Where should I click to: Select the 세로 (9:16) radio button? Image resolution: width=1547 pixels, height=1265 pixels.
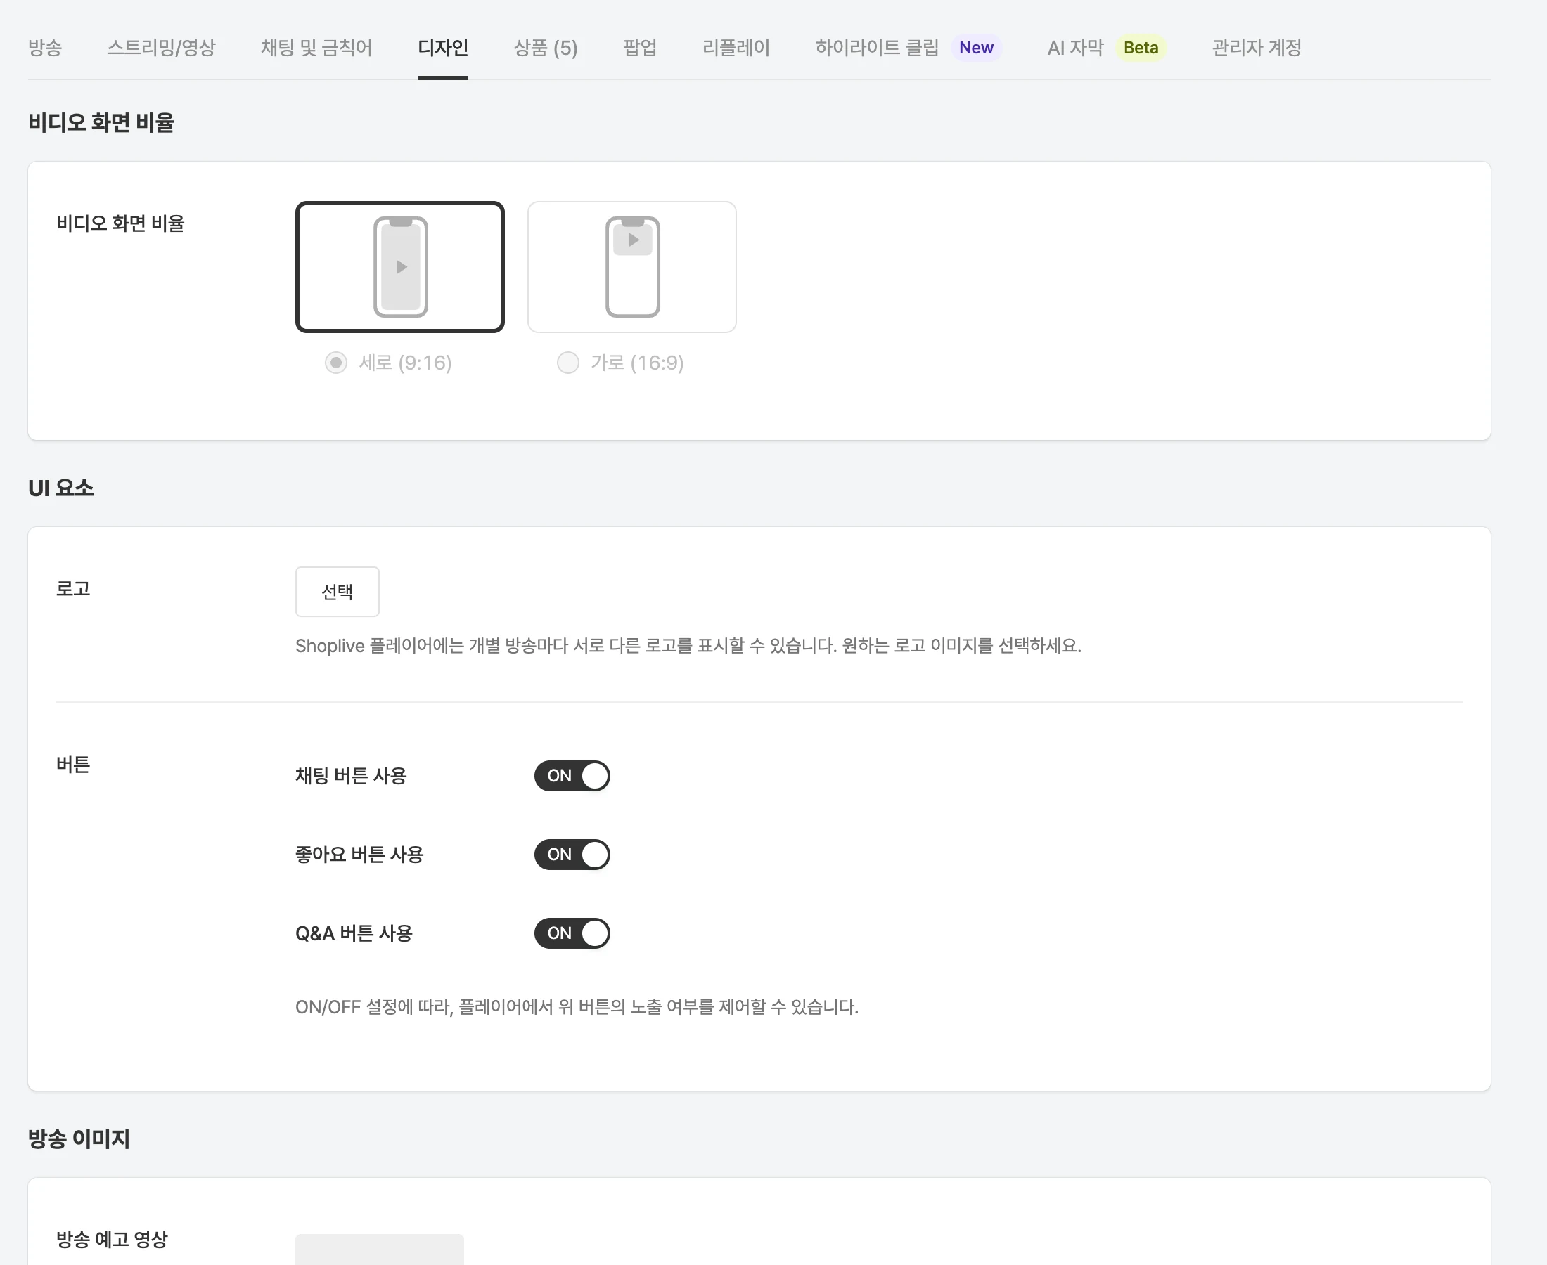(335, 362)
